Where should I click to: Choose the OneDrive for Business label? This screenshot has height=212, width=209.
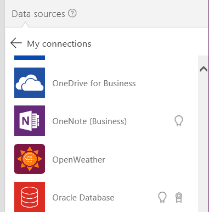coord(94,83)
